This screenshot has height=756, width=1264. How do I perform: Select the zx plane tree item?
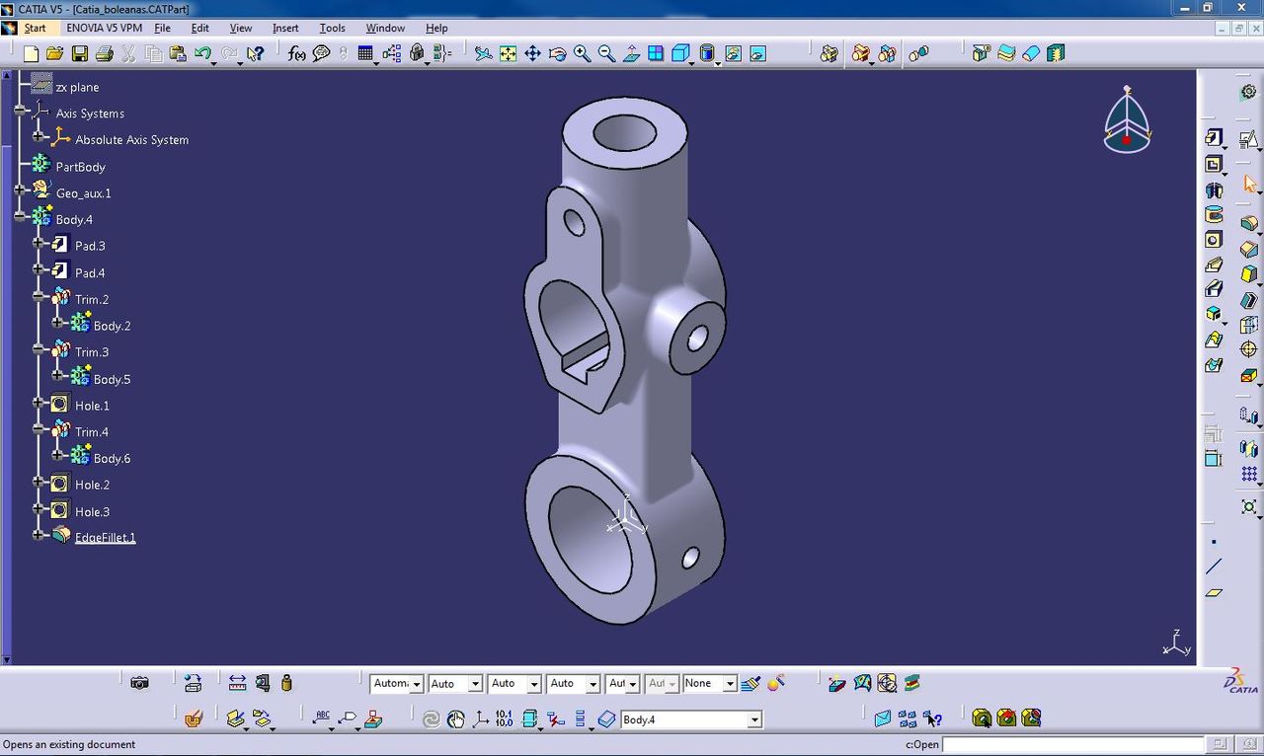coord(77,87)
